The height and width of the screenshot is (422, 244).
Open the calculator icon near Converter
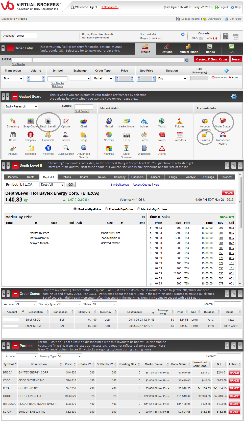coord(226,36)
